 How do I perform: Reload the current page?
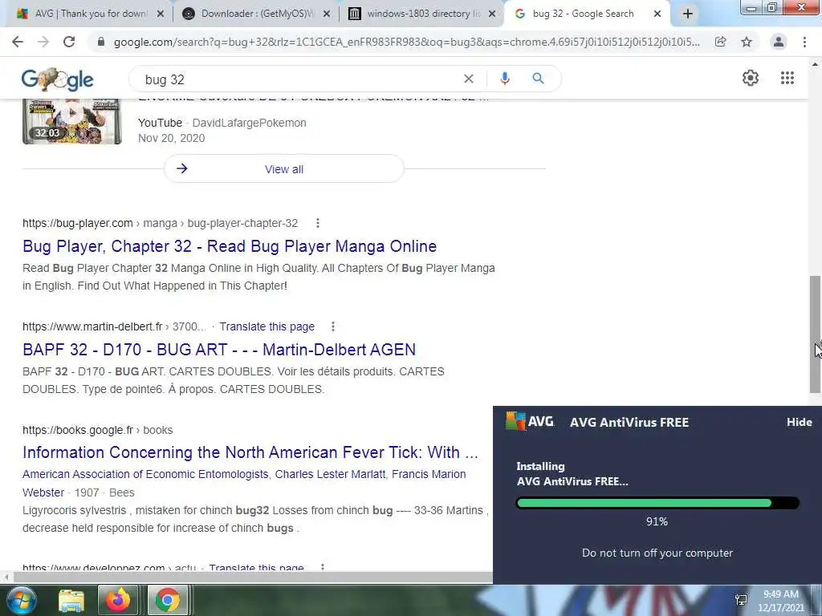coord(69,42)
